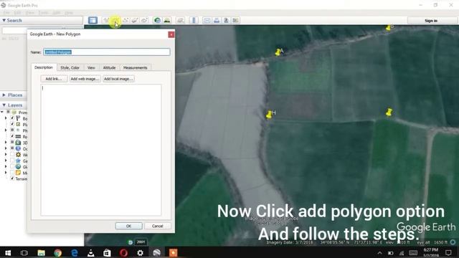Expand the Photos layer tree arrow
This screenshot has width=459, height=258.
coord(6,130)
